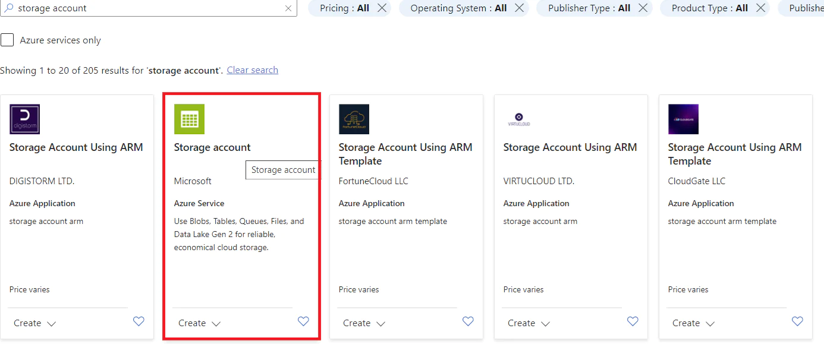824x344 pixels.
Task: Click the Azure Service label on Microsoft card
Action: point(199,203)
